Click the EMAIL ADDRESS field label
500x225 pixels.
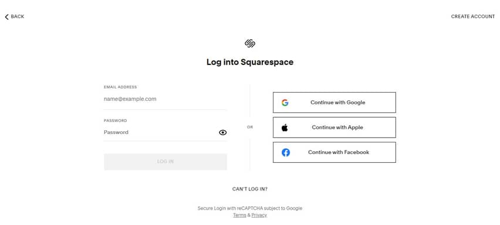coord(120,87)
